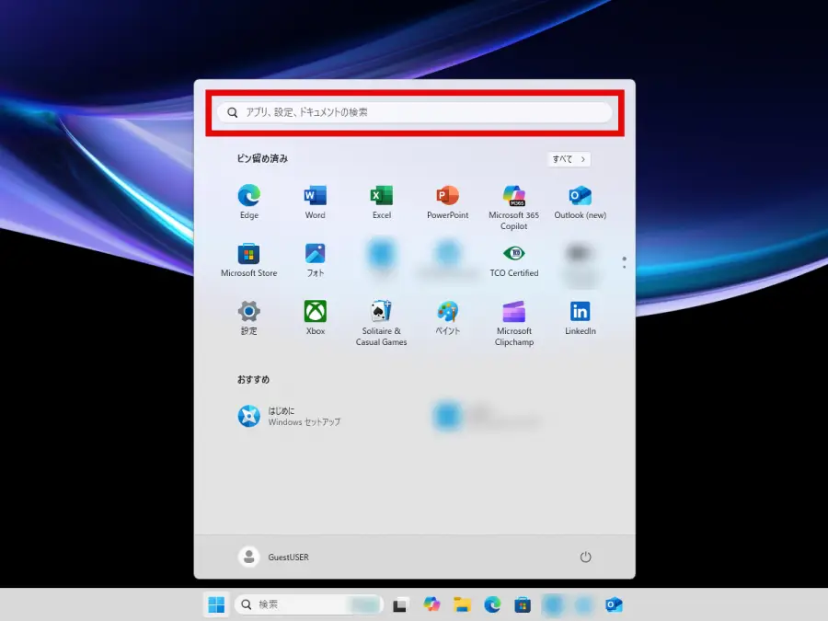
Task: Open Edge from the taskbar
Action: (492, 604)
